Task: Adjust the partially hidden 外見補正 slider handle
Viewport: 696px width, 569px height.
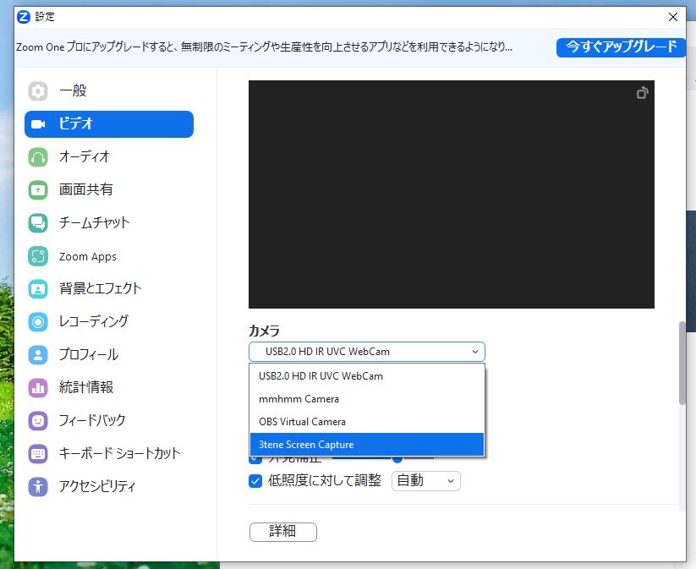Action: (397, 460)
